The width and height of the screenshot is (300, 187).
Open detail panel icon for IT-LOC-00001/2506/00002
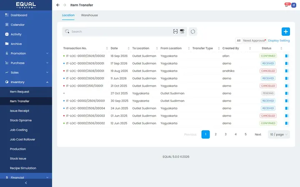tap(287, 123)
